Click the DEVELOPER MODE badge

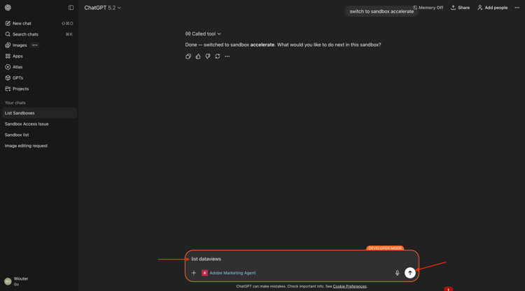[385, 248]
